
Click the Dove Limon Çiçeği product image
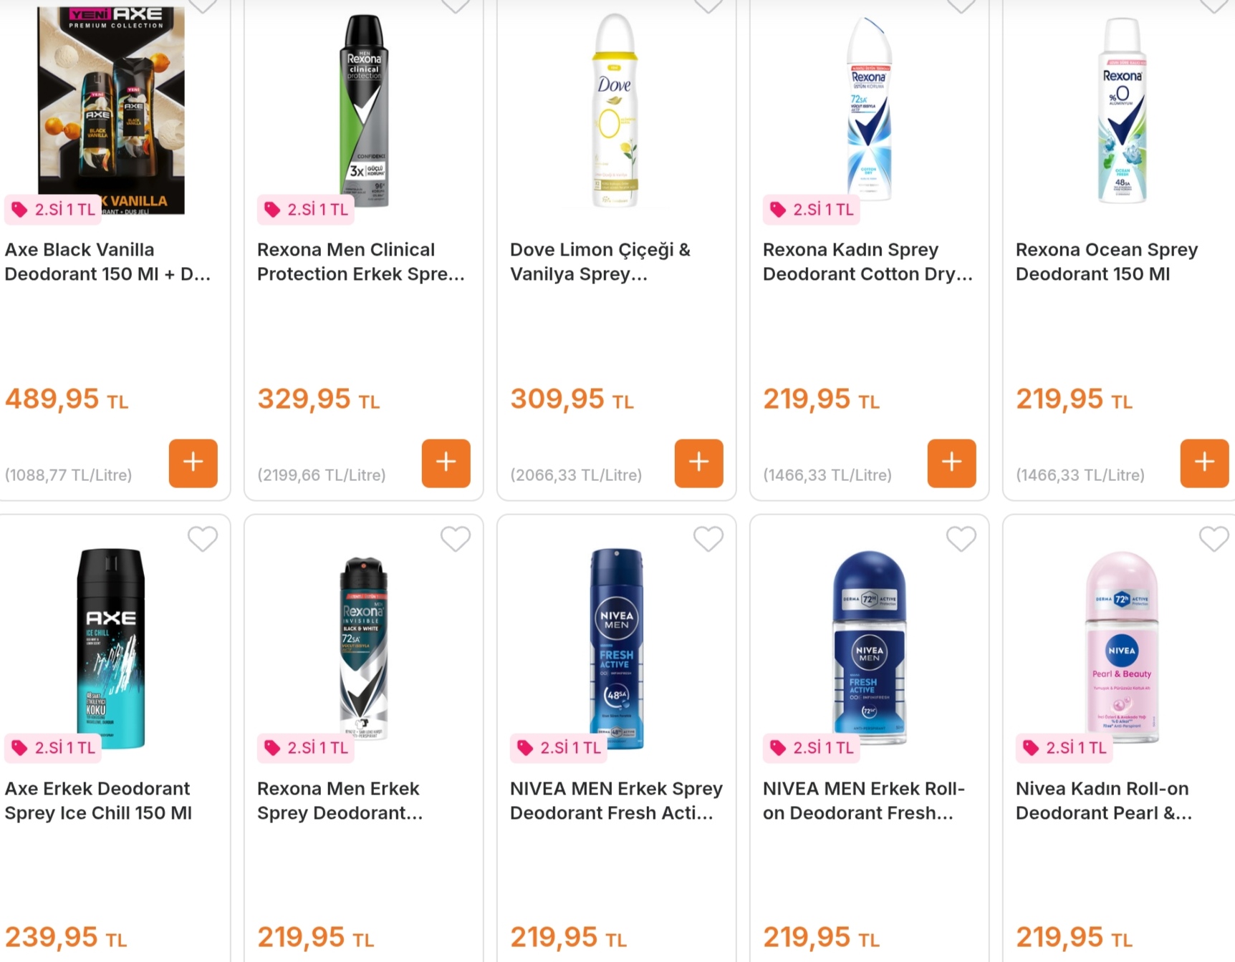pos(615,111)
